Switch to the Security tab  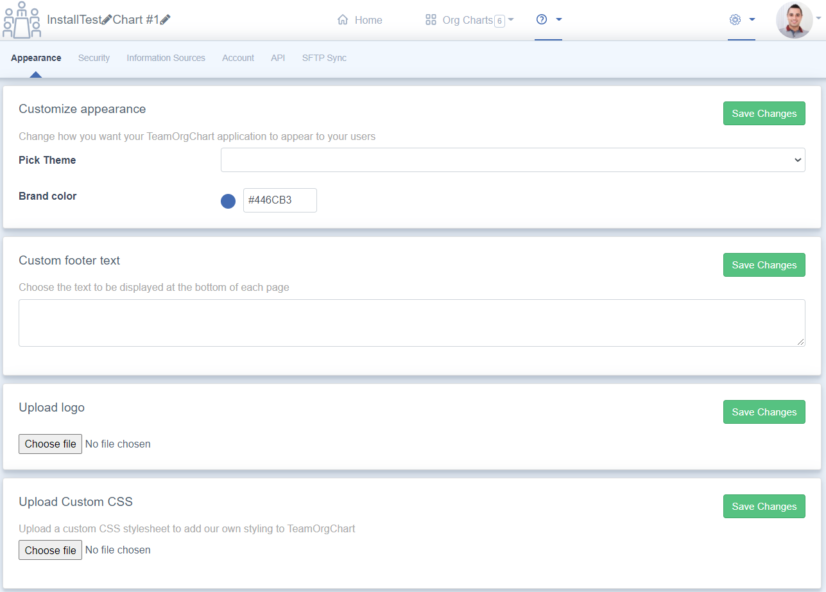[x=94, y=58]
